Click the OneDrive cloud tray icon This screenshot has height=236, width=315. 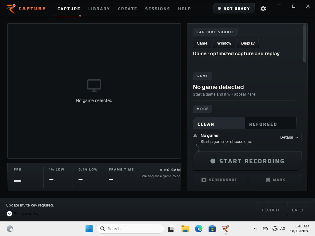coord(265,229)
